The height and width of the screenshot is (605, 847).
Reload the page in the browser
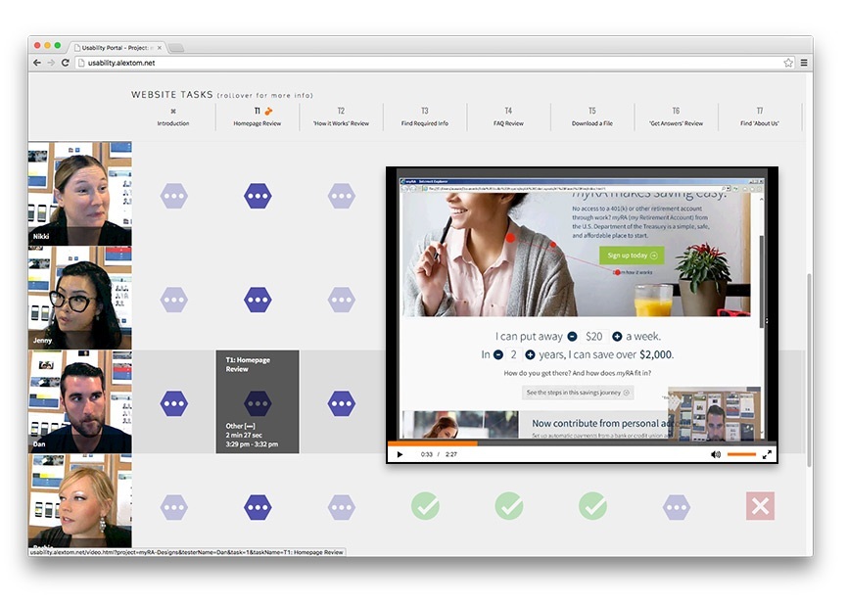(x=66, y=63)
